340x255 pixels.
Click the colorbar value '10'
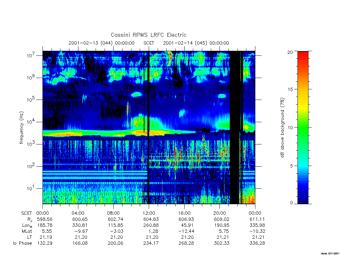pyautogui.click(x=290, y=127)
